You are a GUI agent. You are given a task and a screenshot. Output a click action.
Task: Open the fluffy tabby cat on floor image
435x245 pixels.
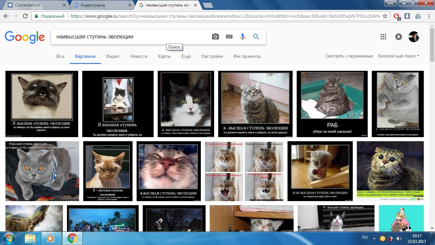coord(255,104)
